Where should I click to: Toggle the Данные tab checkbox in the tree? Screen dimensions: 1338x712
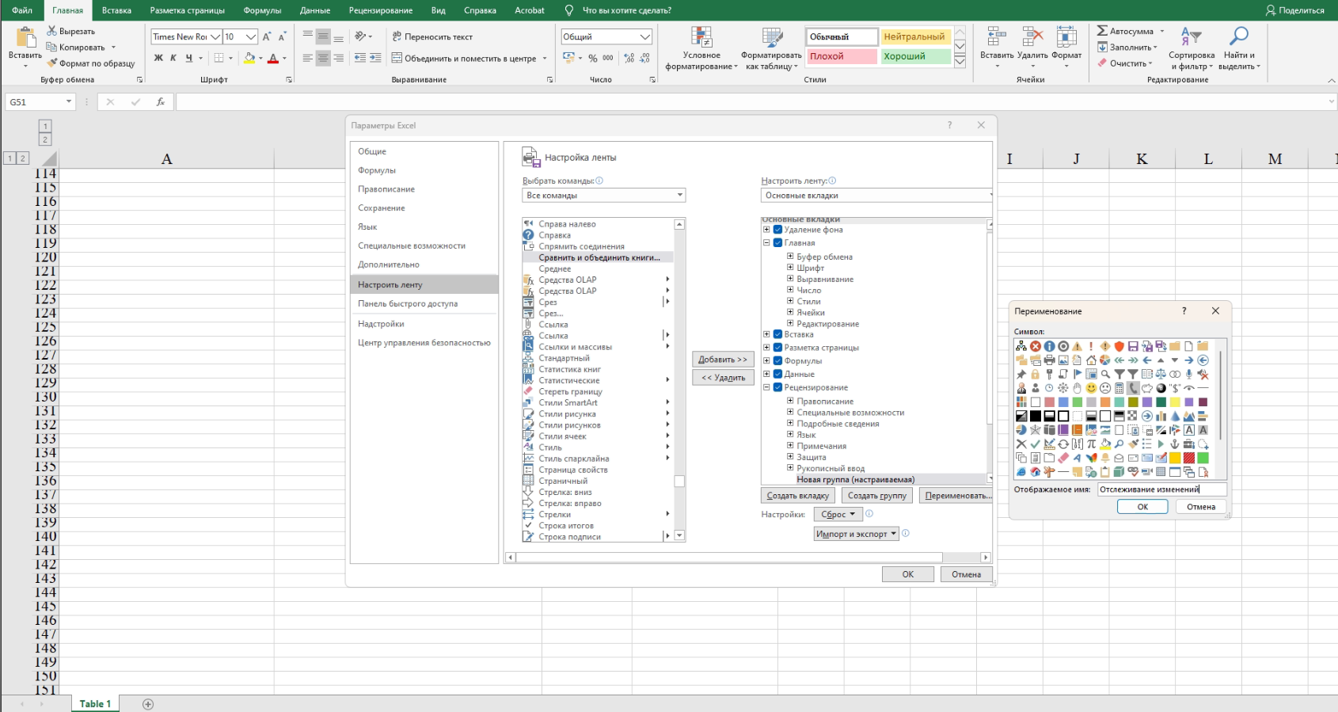click(777, 374)
